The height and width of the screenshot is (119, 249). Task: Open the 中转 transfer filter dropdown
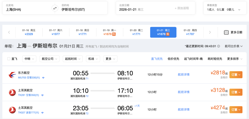click(x=29, y=59)
